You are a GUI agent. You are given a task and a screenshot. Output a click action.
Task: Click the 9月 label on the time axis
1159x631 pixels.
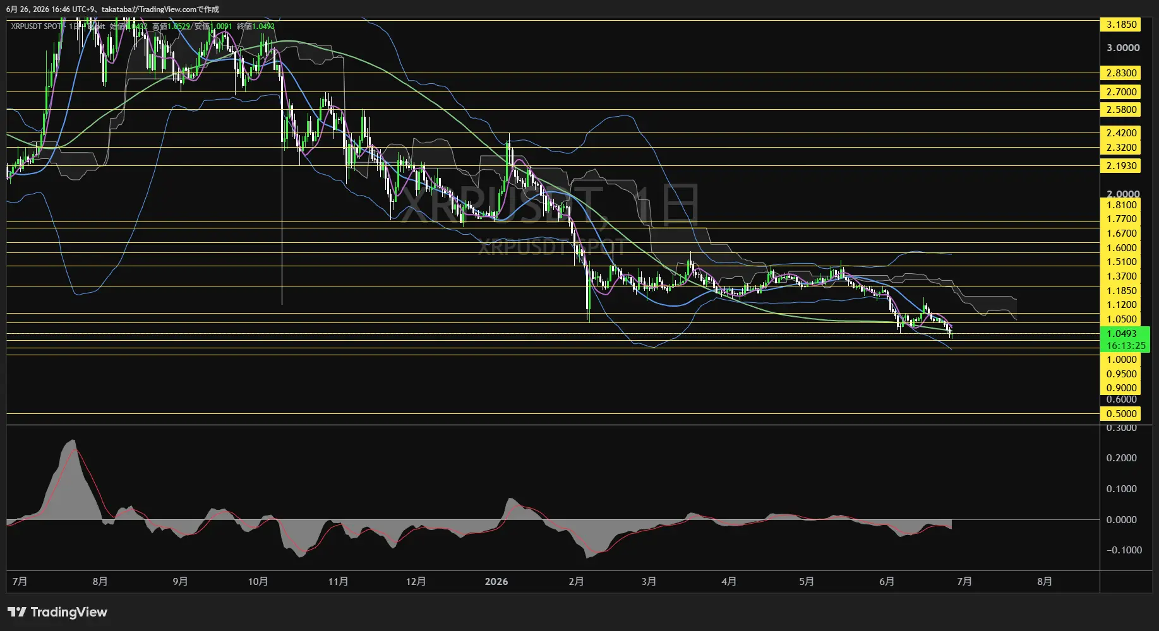click(x=180, y=581)
